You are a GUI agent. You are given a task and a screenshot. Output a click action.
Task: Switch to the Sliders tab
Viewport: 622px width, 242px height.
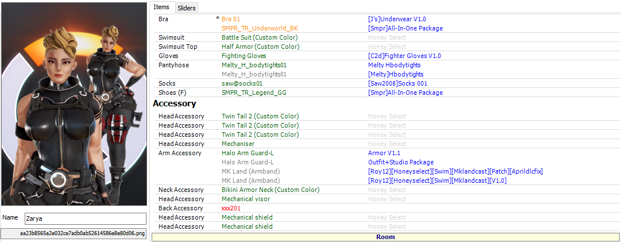coord(187,8)
